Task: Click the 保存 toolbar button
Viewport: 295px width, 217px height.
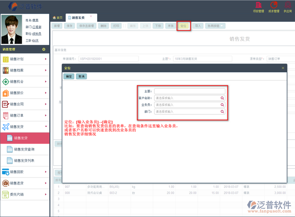Action: pyautogui.click(x=69, y=26)
